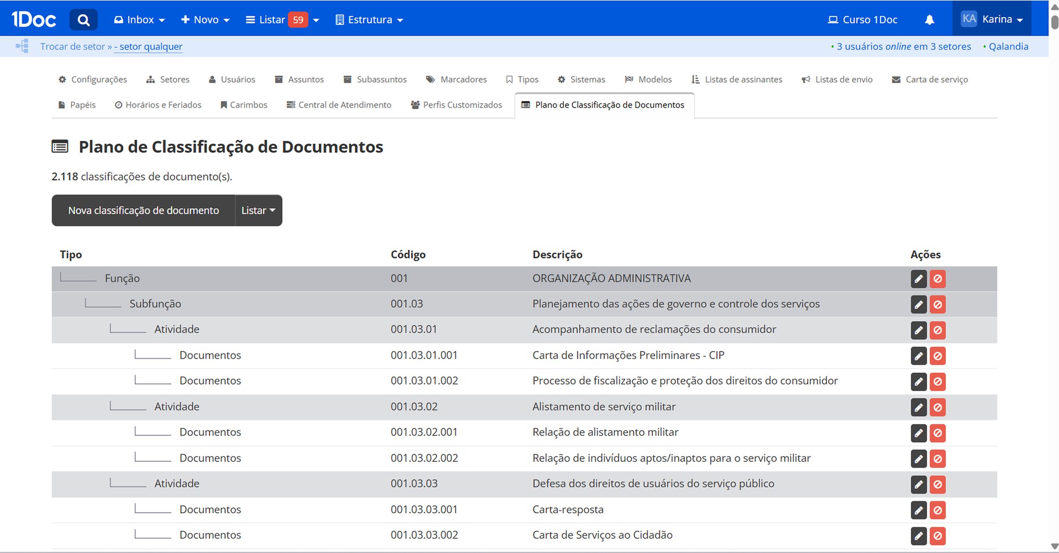
Task: Click red icon for Relação de alistamento militar
Action: [x=938, y=433]
